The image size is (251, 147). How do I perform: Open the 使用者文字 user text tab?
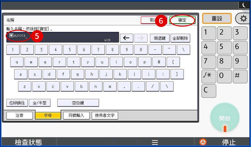105,115
